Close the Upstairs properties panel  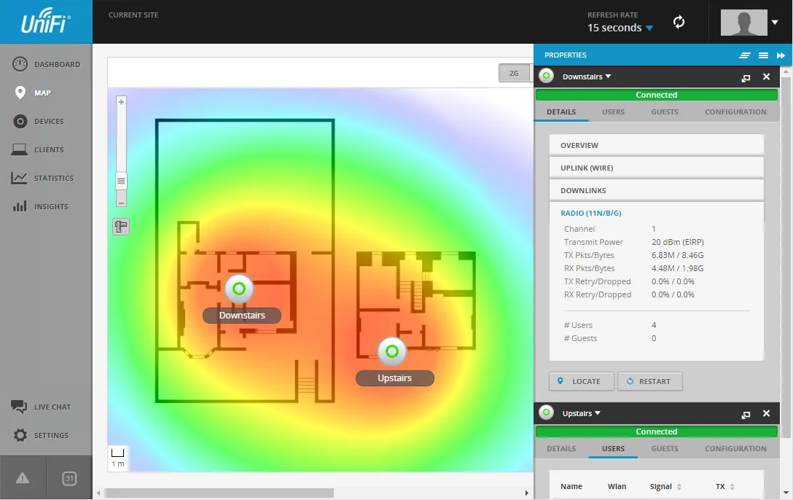[x=767, y=413]
